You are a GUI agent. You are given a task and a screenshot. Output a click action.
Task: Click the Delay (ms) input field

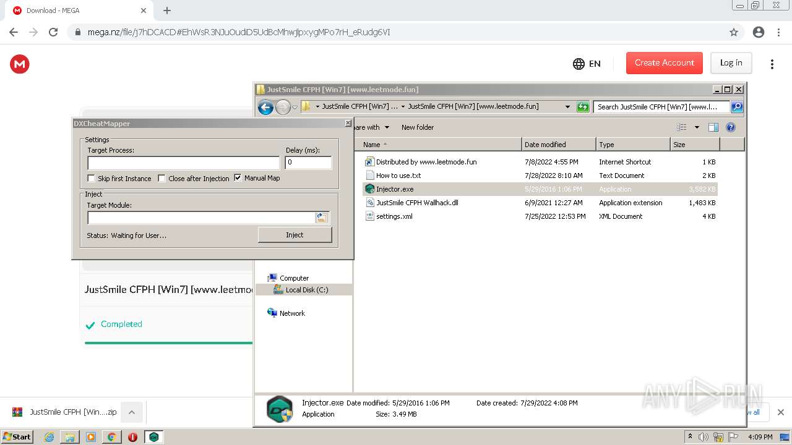pyautogui.click(x=308, y=163)
